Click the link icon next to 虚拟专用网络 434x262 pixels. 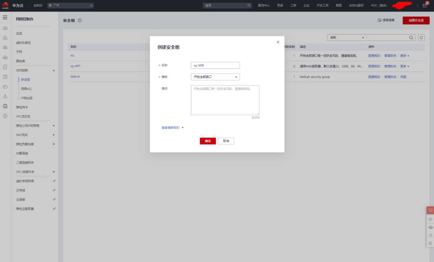(x=54, y=181)
